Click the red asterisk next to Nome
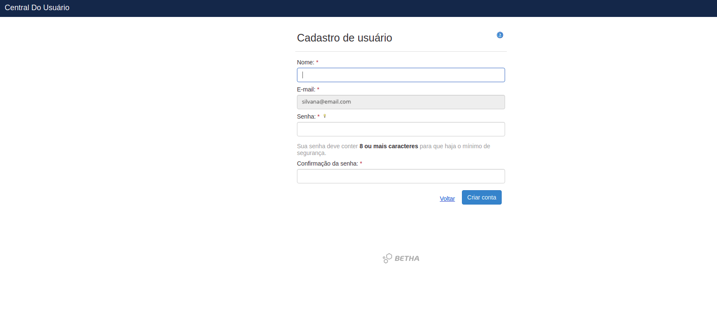Viewport: 717px width, 335px height. click(x=317, y=62)
